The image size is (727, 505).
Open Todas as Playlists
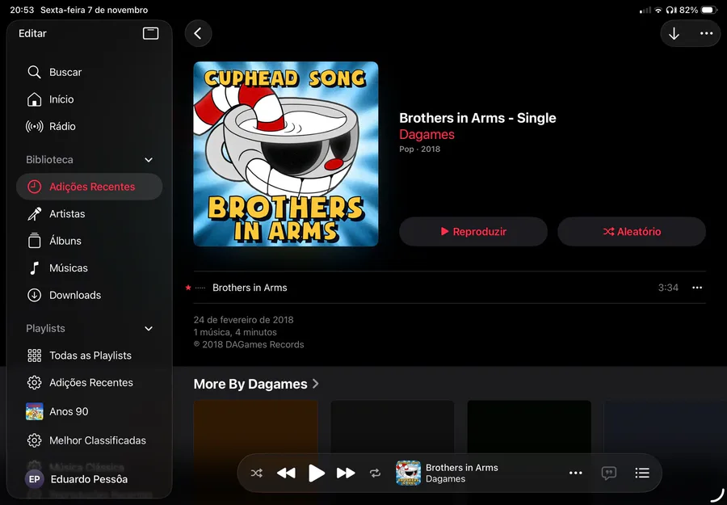[89, 356]
